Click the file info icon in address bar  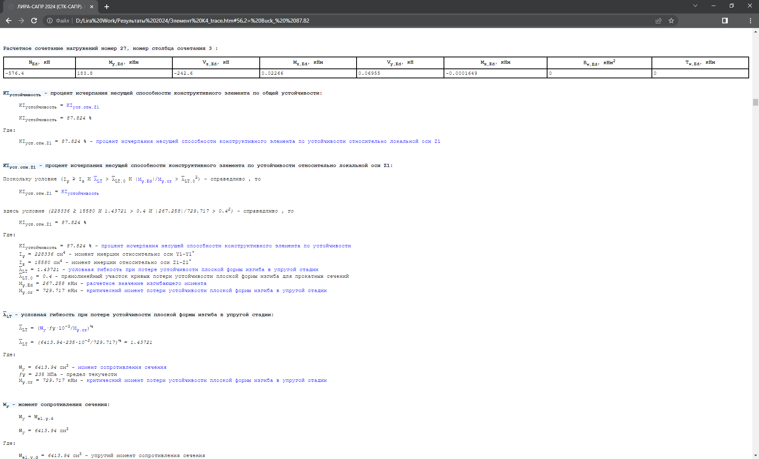point(50,21)
